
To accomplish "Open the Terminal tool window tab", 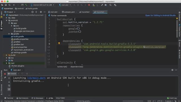I will pyautogui.click(x=9, y=98).
